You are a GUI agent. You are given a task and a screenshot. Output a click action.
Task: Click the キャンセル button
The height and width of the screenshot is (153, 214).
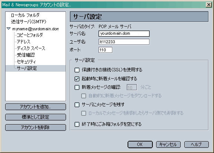(168, 144)
